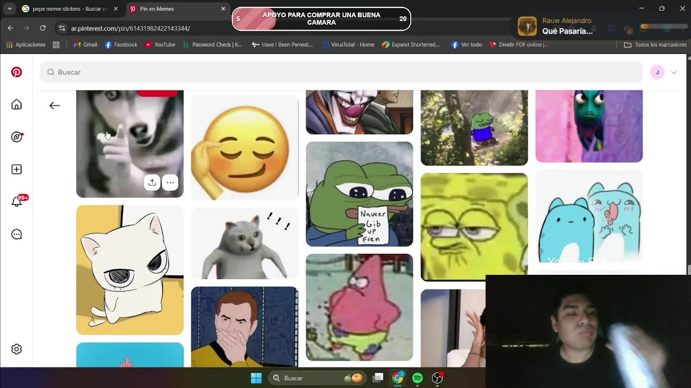Open the Facebook bookmark

pyautogui.click(x=121, y=45)
